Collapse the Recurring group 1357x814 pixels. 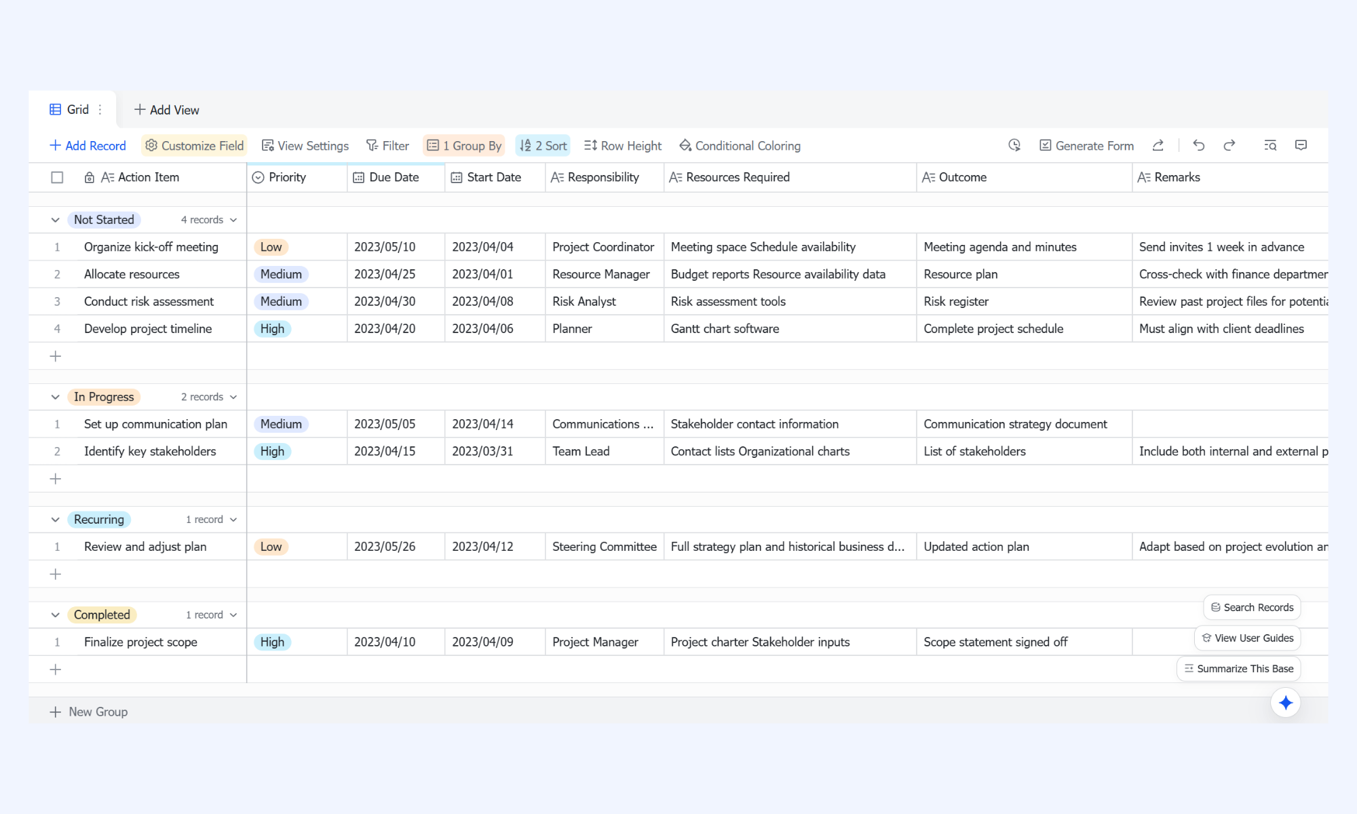[56, 520]
